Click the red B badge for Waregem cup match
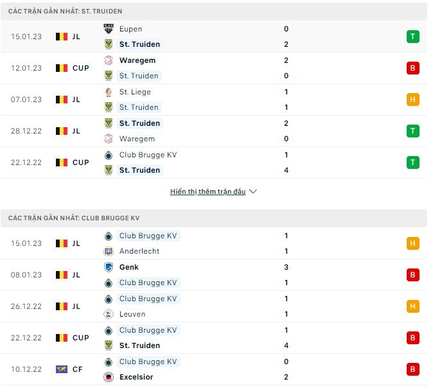433x386 pixels. 413,68
